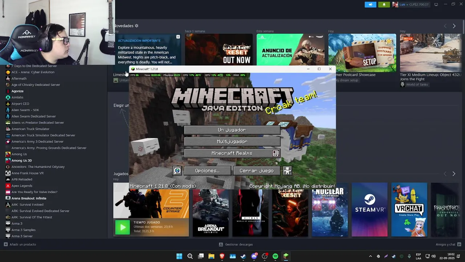Open the Summer Postcard Showcase news card
This screenshot has height=262, width=465.
pyautogui.click(x=362, y=53)
